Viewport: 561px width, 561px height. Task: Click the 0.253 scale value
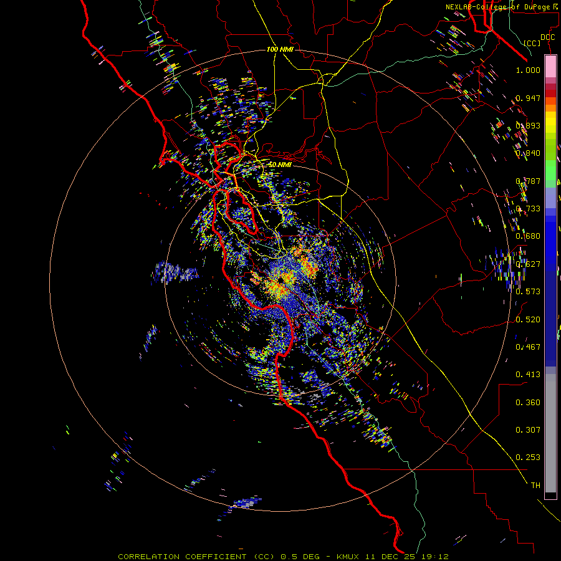528,458
